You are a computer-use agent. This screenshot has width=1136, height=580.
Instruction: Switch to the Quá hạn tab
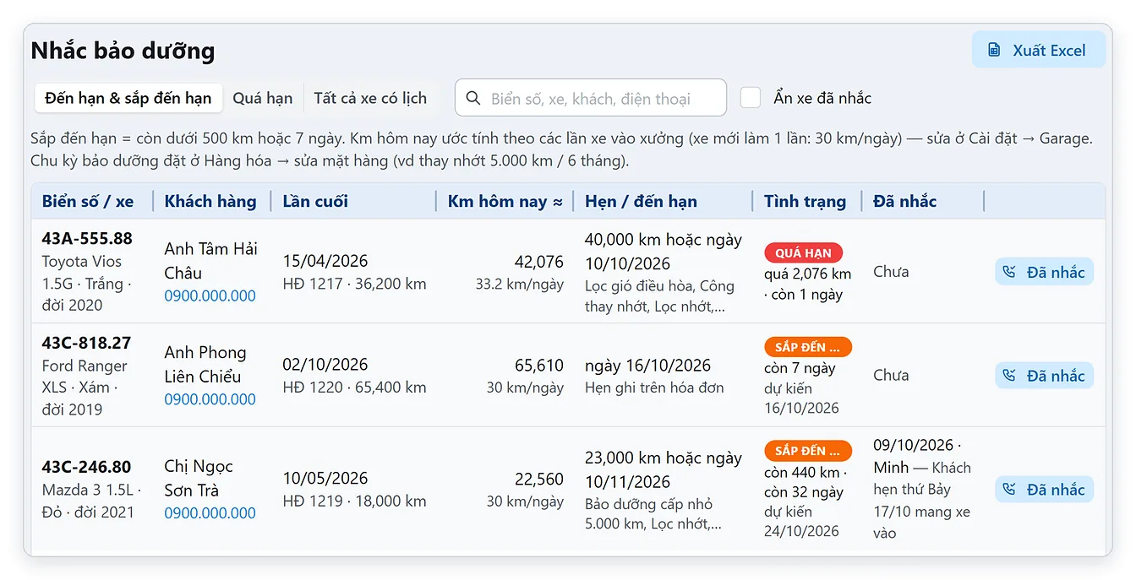263,98
